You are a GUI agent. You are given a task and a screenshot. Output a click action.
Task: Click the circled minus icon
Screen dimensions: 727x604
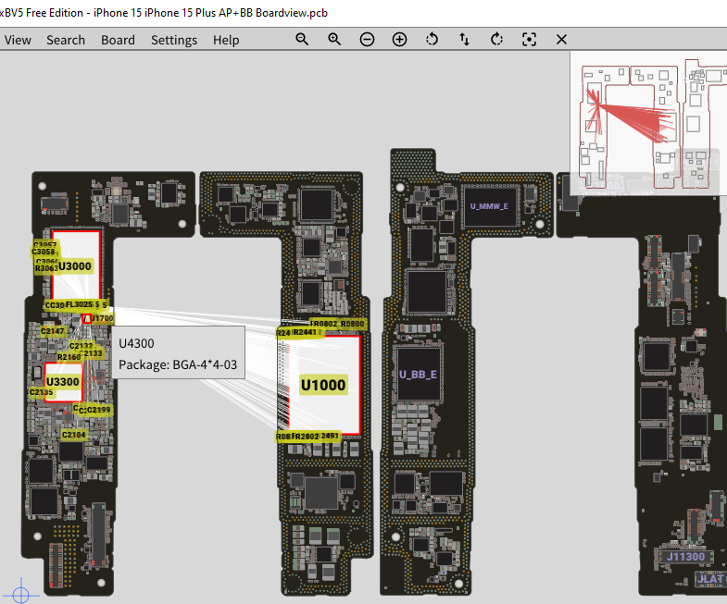pyautogui.click(x=367, y=40)
